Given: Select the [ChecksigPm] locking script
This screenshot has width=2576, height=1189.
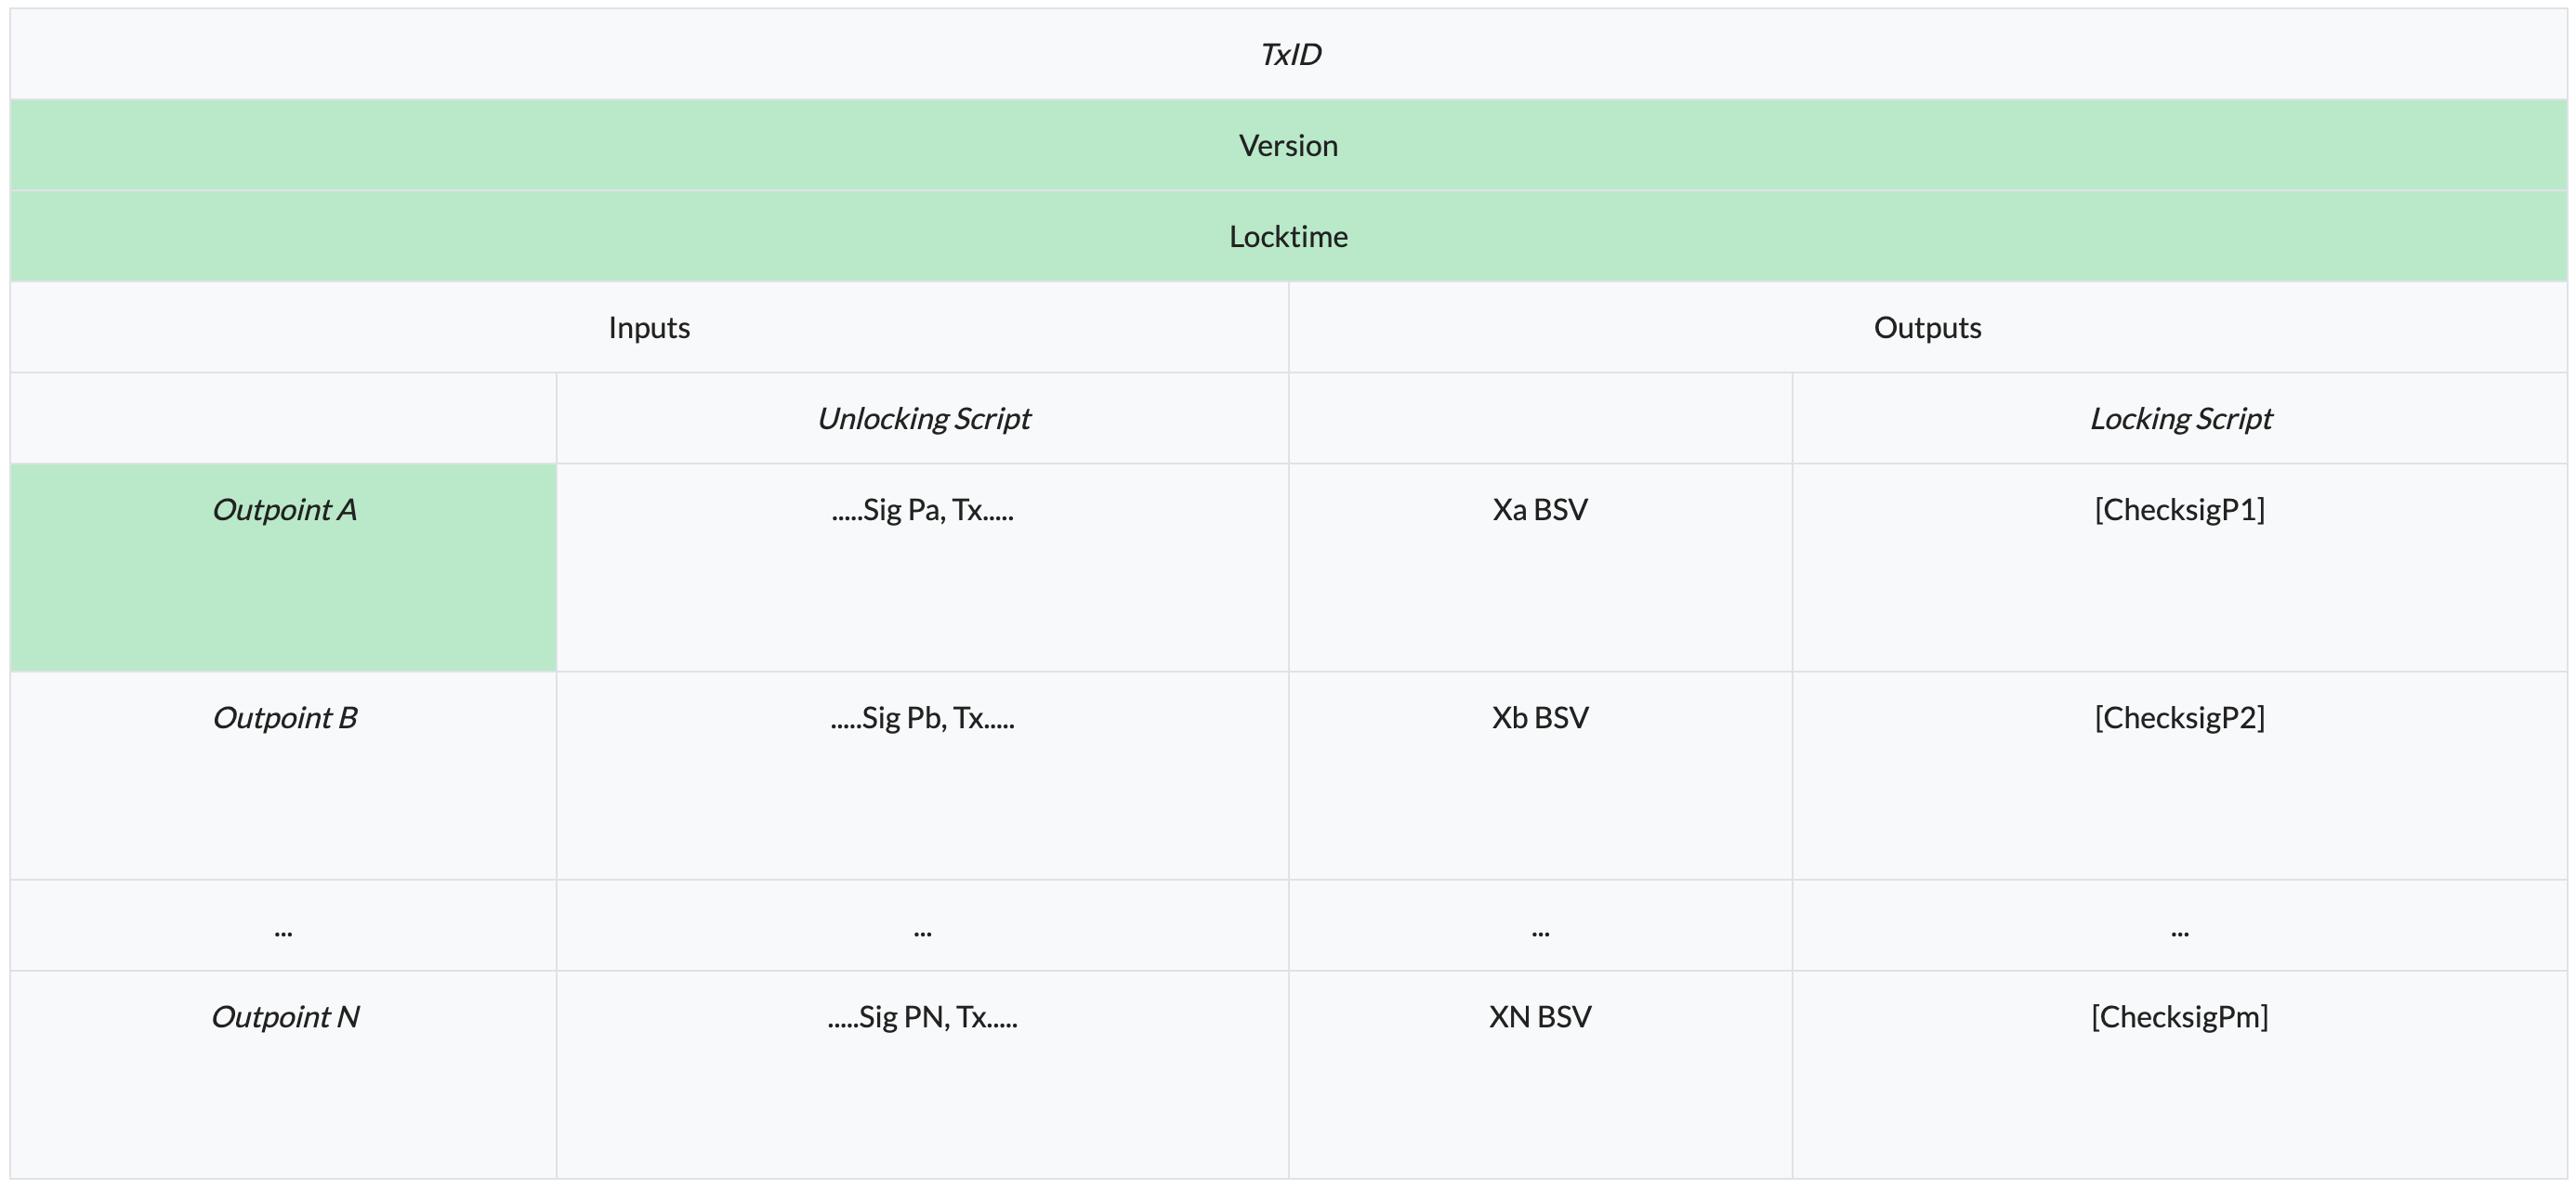Looking at the screenshot, I should pos(2180,1017).
